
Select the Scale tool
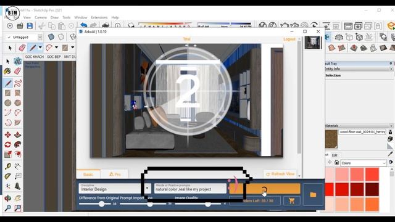point(8,154)
